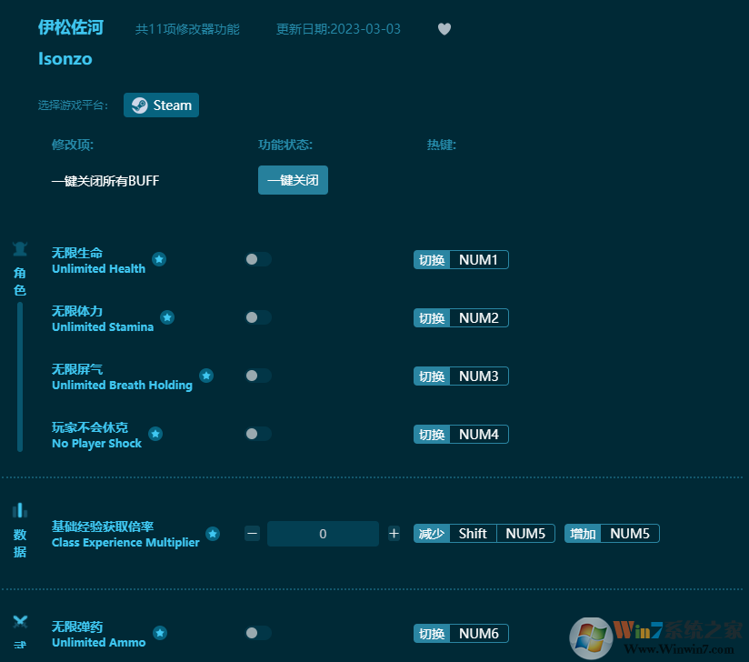The height and width of the screenshot is (662, 749).
Task: Click the NUM4 hotkey for No Player Shock
Action: (x=479, y=435)
